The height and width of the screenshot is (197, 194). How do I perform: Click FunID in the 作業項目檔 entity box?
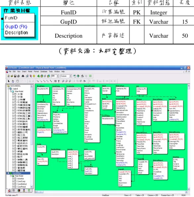coord(11,18)
